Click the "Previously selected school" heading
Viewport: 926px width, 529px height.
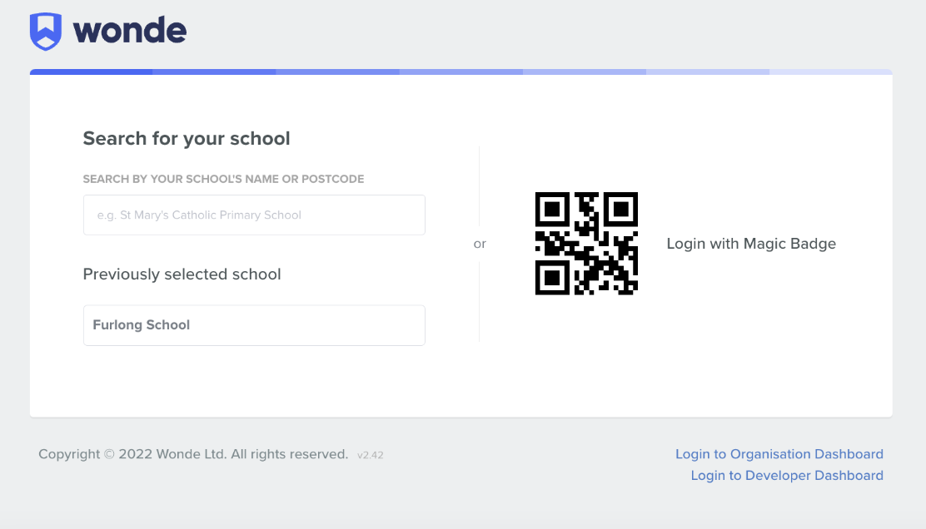click(182, 274)
